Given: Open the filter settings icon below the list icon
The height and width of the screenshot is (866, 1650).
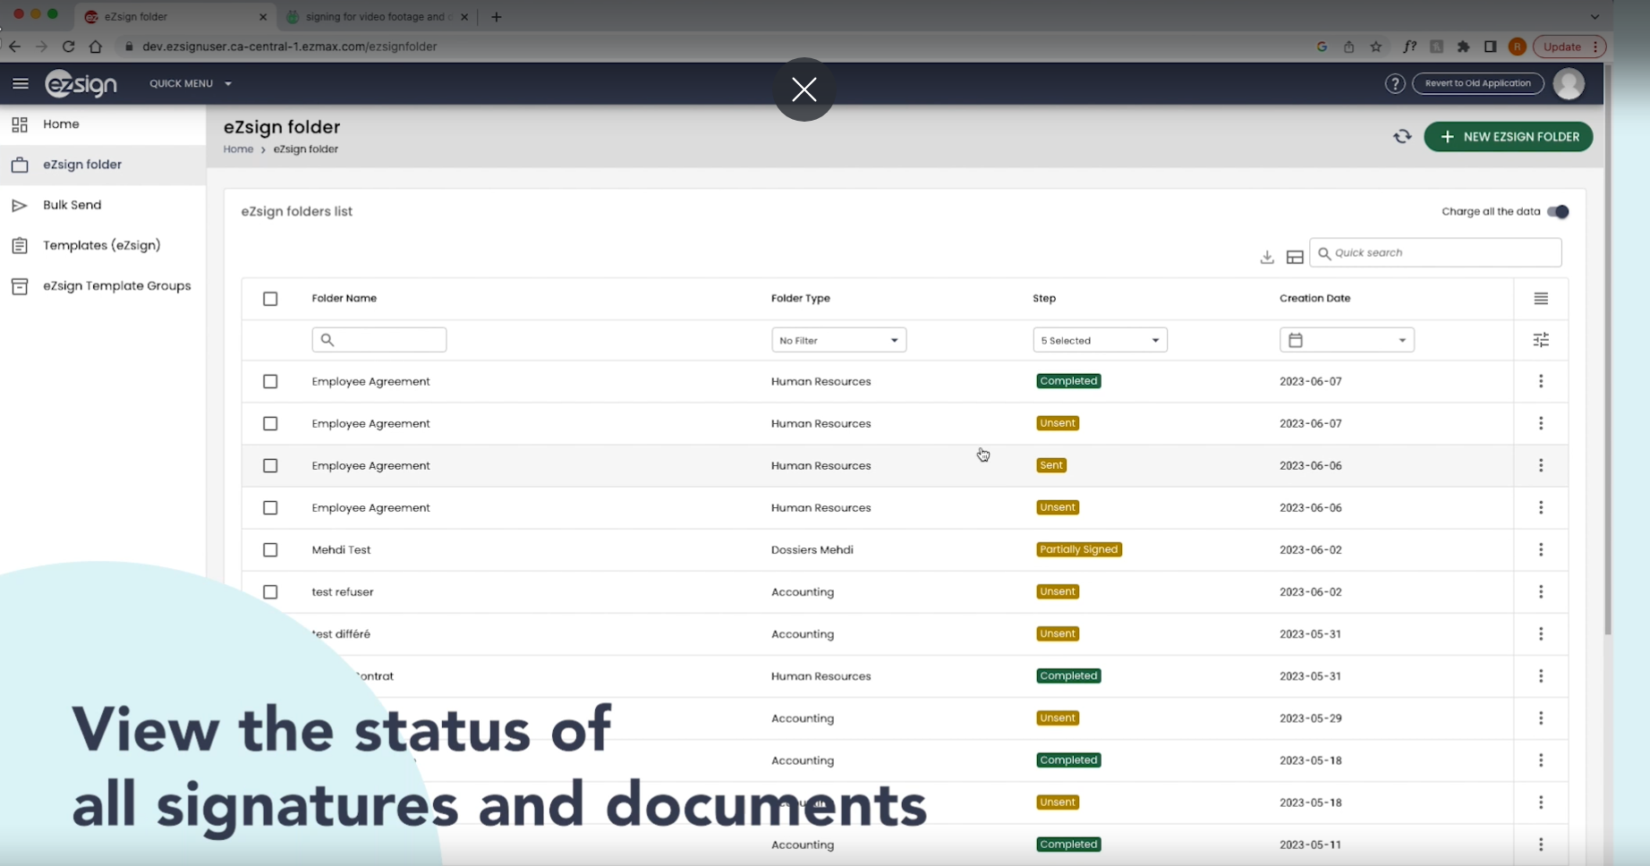Looking at the screenshot, I should click(1540, 340).
